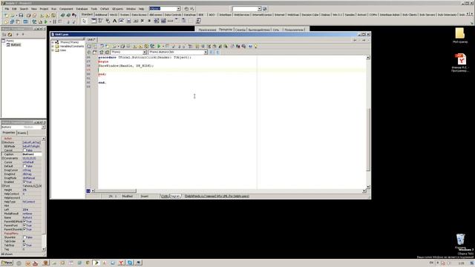Screen dimensions: 475x267
Task: Select Button1 node in Object TreeView
Action: tap(16, 44)
